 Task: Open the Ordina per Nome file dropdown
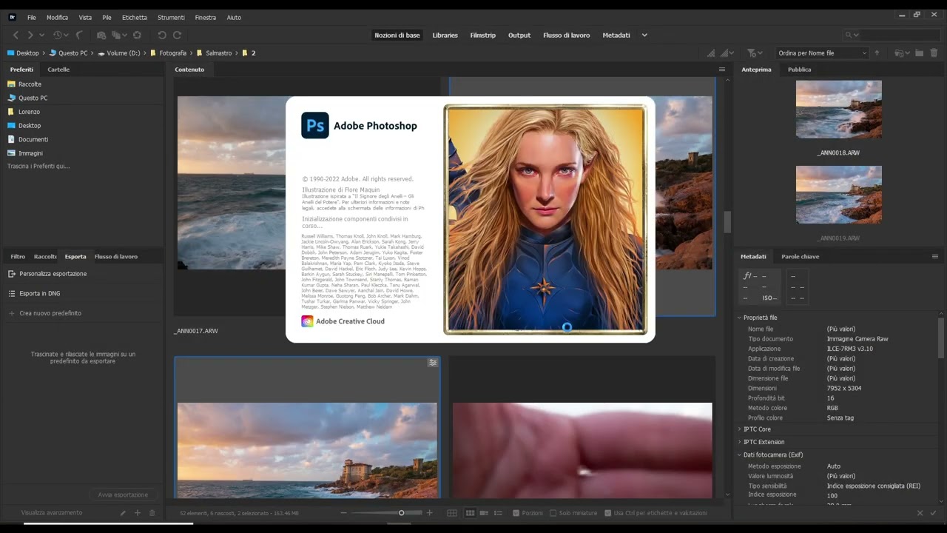(x=821, y=53)
